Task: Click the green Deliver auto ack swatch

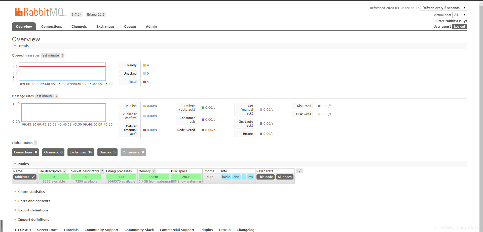Action: tap(203, 108)
